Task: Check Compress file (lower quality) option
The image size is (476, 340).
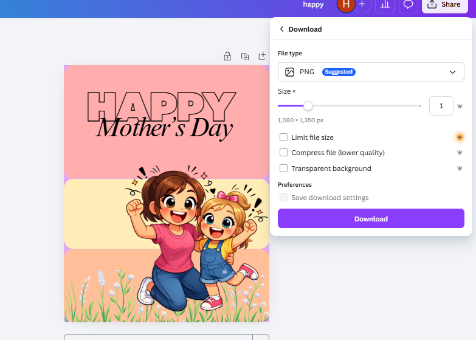Action: click(x=284, y=153)
